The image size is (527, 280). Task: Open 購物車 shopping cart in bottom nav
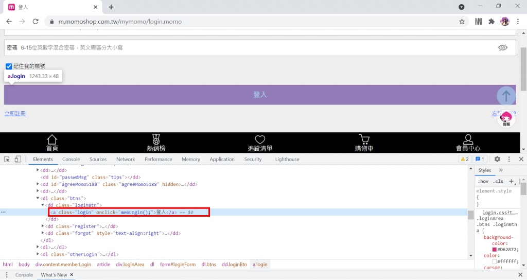coord(364,143)
